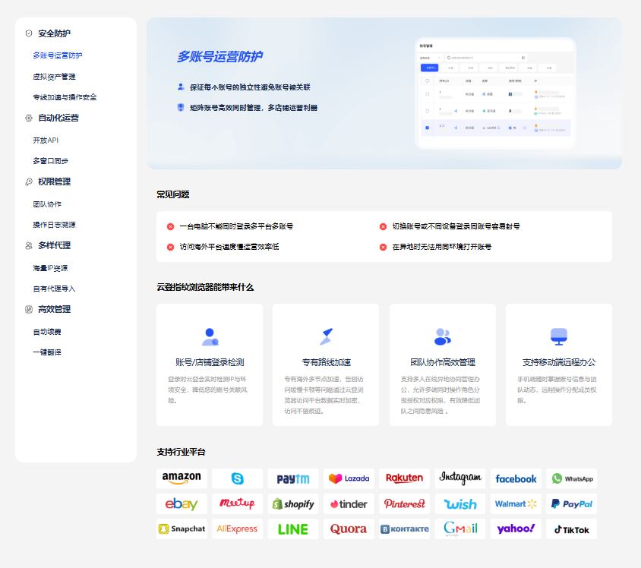Click the Yahoo platform logo
Viewport: 641px width, 568px height.
point(516,529)
